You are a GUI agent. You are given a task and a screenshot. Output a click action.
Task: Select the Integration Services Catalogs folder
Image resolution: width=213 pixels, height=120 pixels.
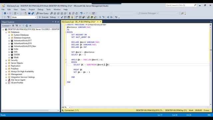coord(23,77)
